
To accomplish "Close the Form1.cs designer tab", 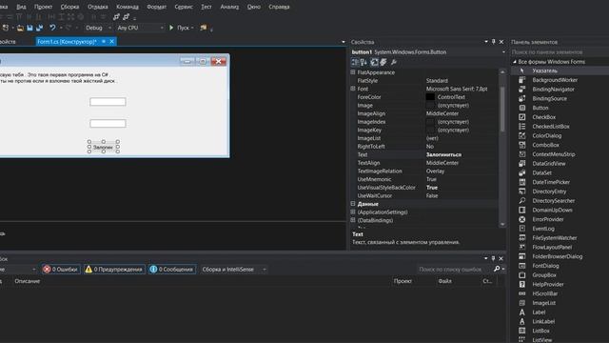I will [x=112, y=41].
